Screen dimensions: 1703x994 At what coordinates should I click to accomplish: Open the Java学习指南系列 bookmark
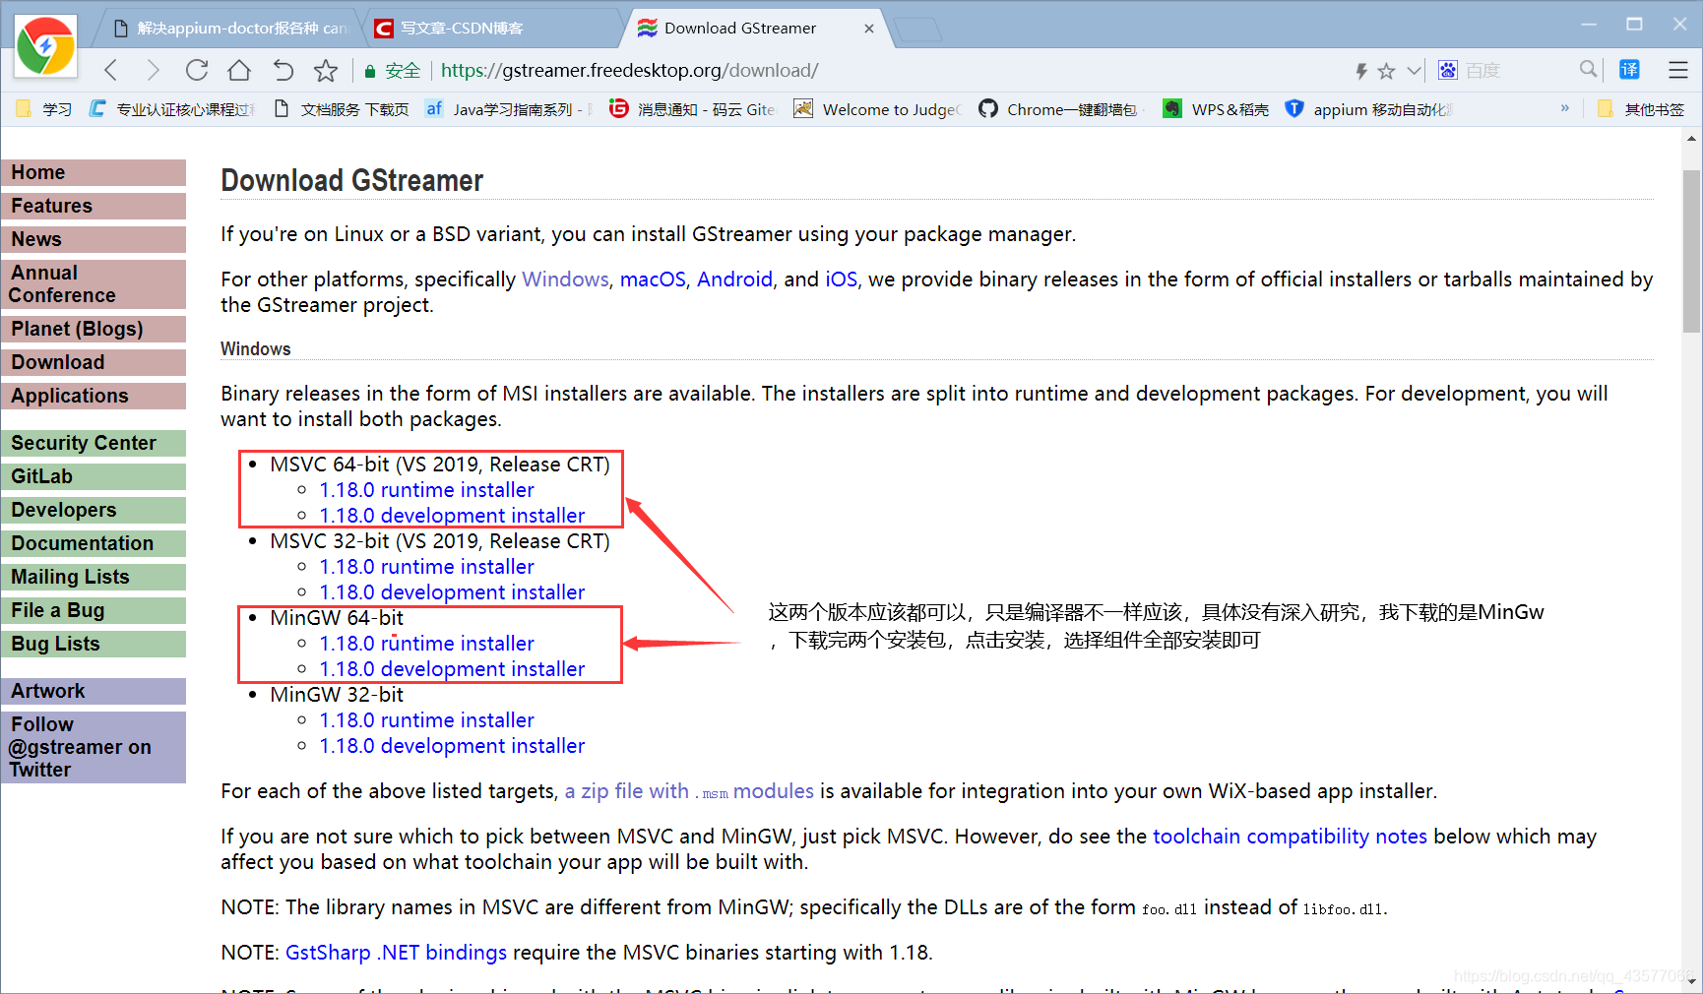coord(509,109)
